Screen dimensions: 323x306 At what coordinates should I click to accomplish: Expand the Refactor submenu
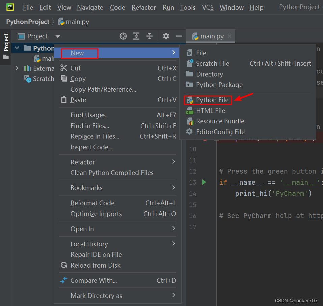pyautogui.click(x=174, y=162)
